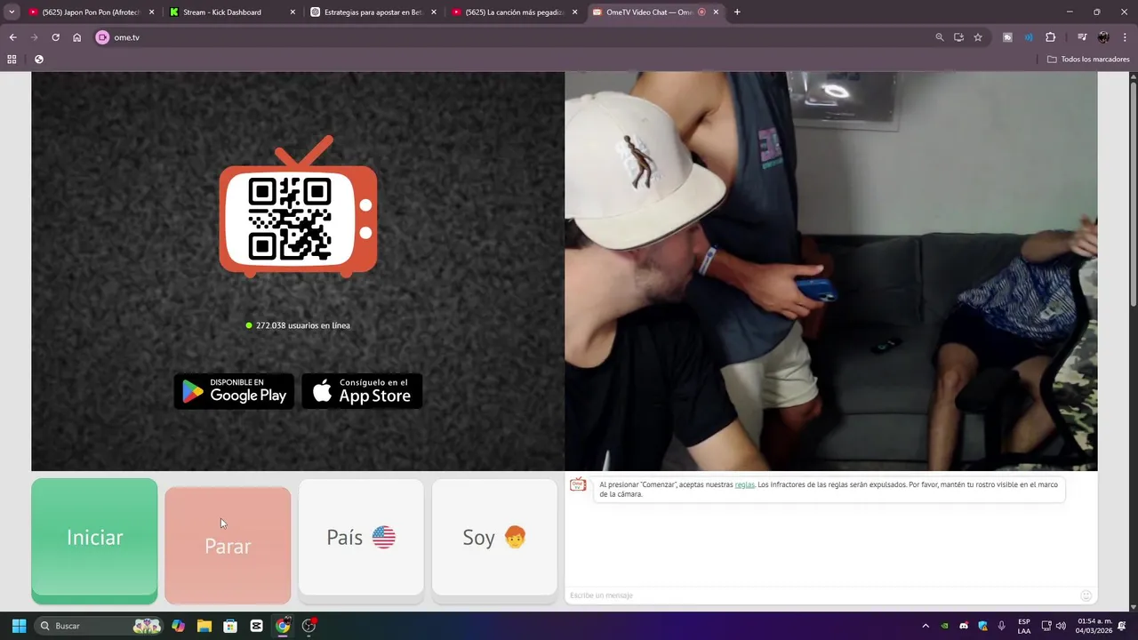
Task: Open CapCut from the taskbar
Action: click(257, 626)
